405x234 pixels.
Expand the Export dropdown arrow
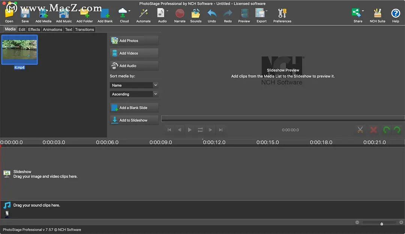[267, 11]
